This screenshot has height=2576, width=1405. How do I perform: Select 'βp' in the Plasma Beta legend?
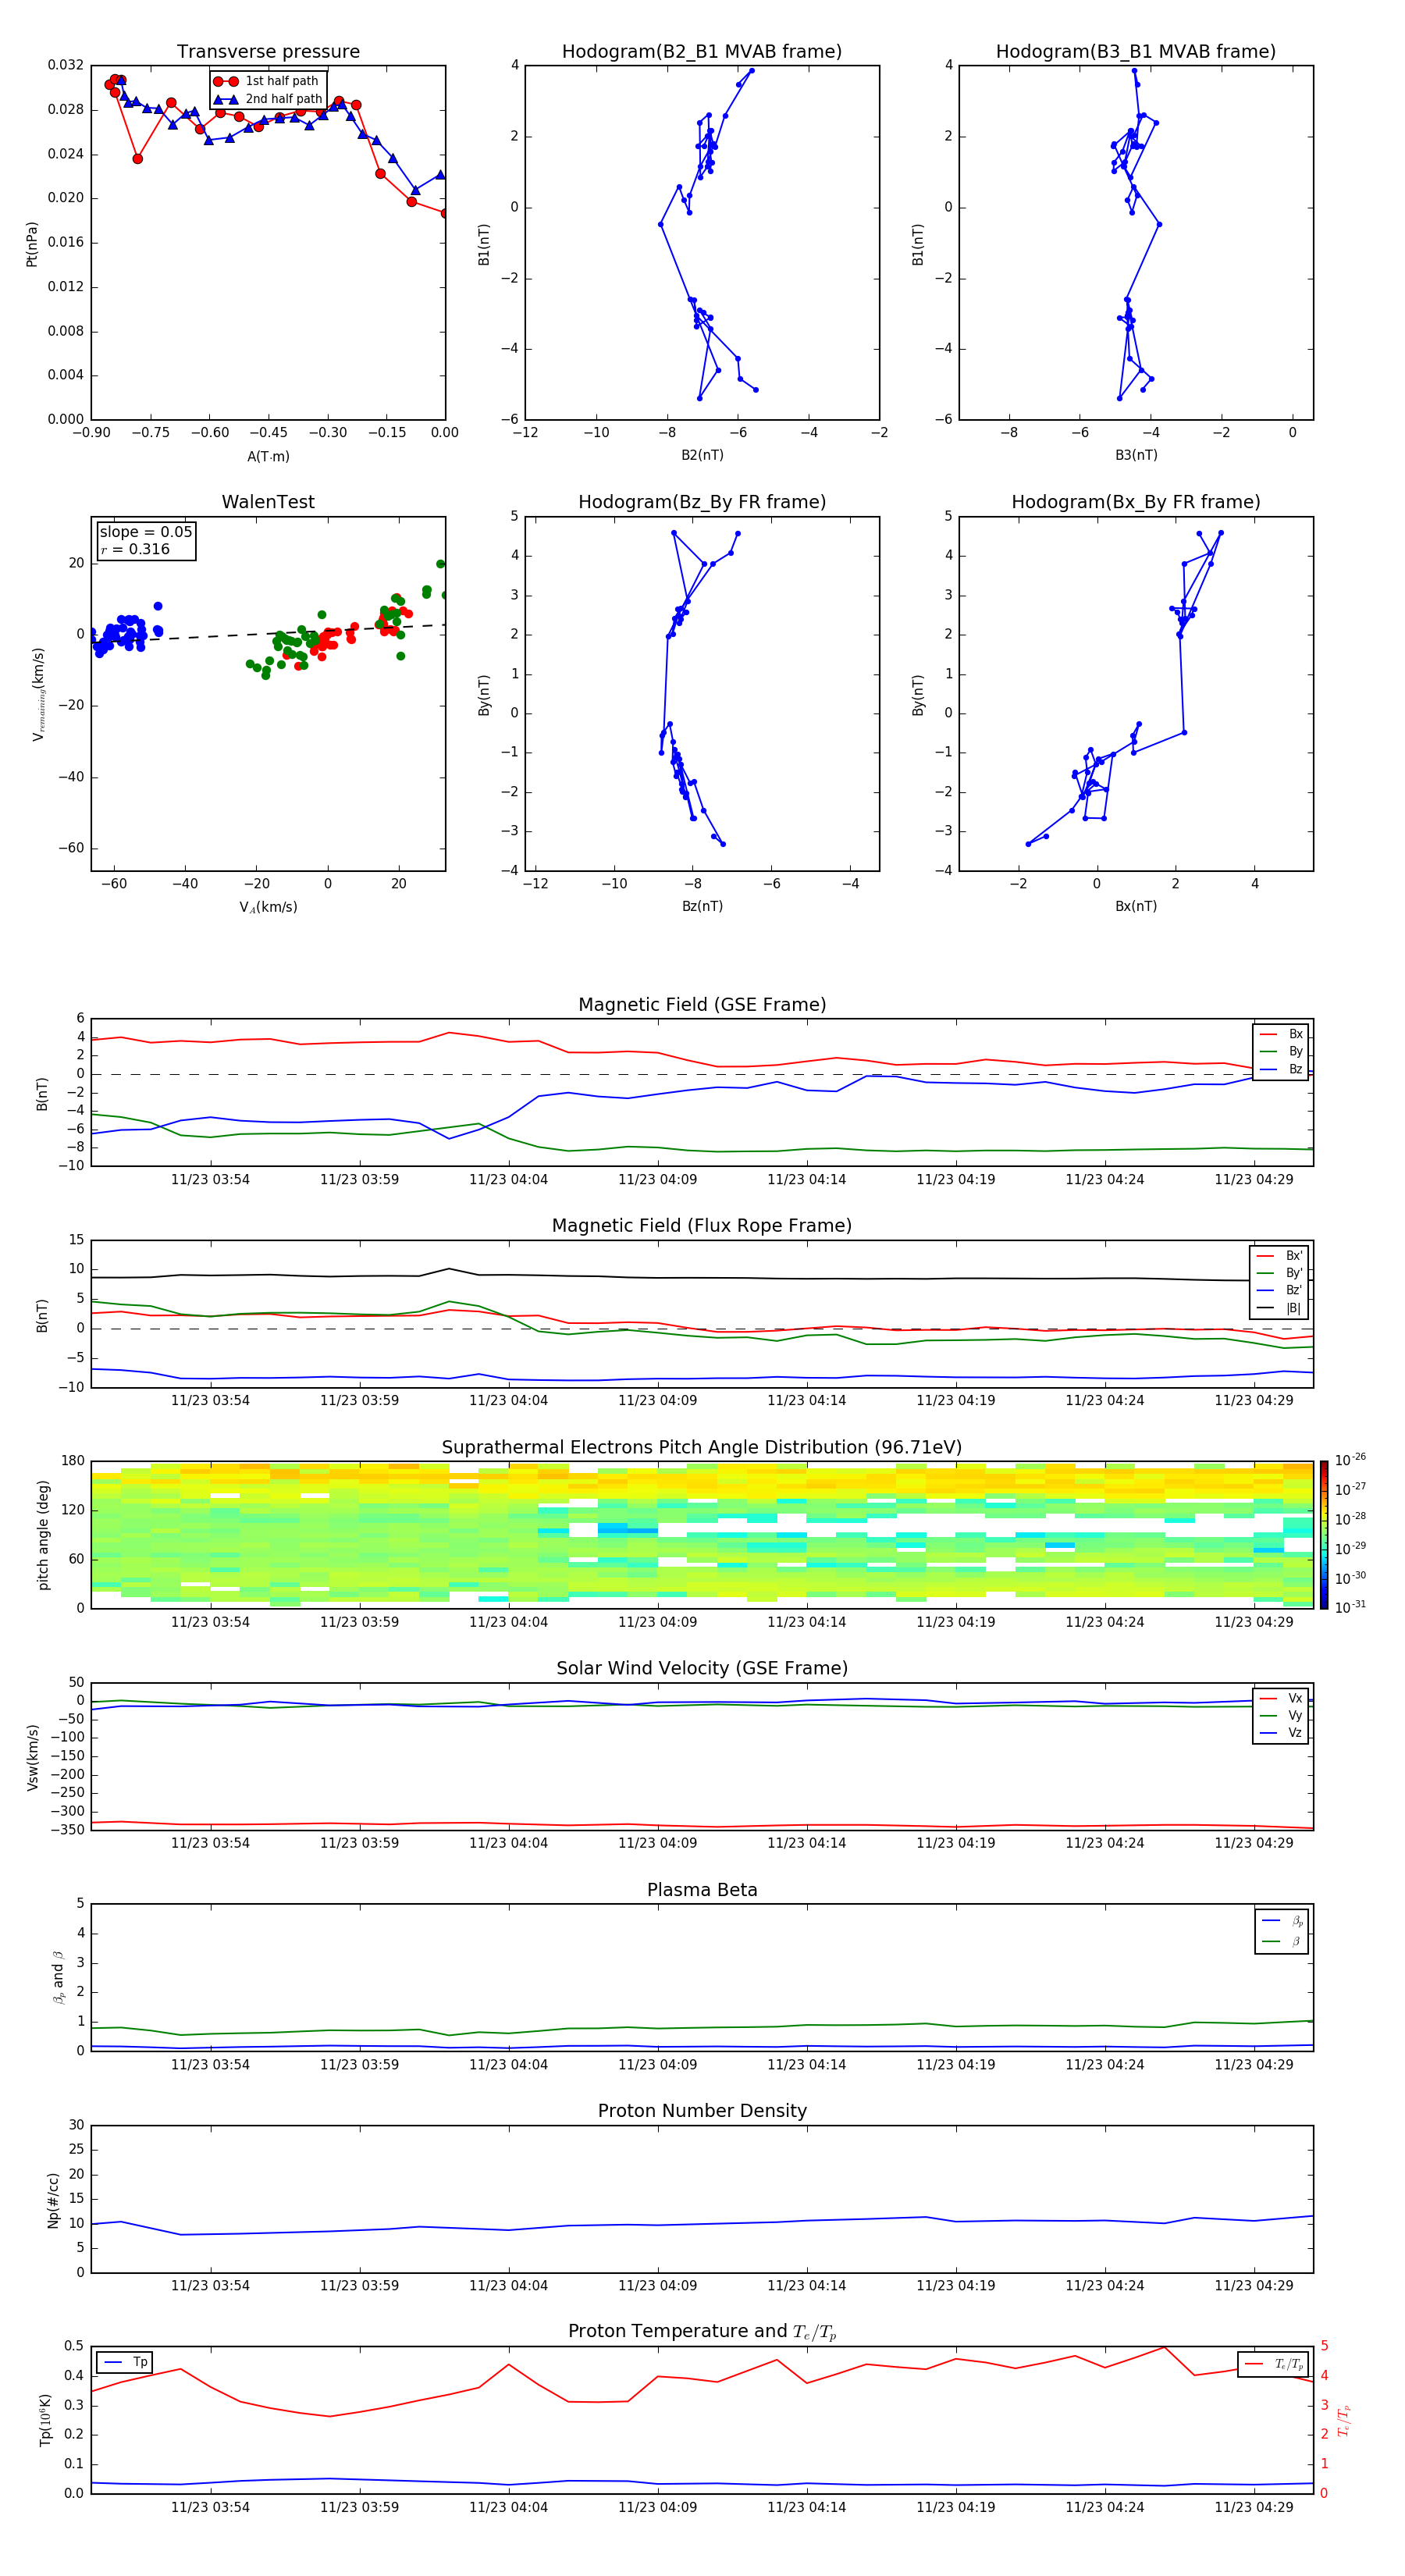[1283, 1921]
